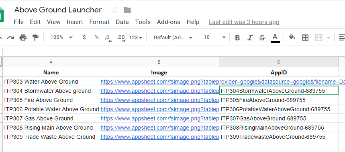
Task: Expand the 100% zoom dropdown
Action: click(x=61, y=37)
